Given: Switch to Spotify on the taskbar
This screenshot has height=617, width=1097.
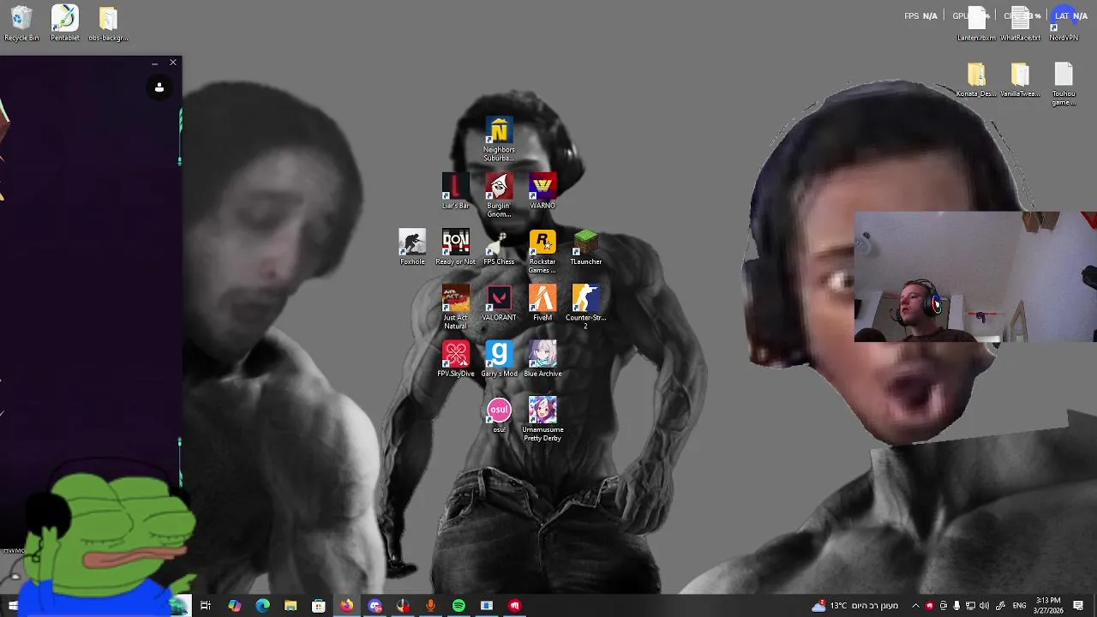Looking at the screenshot, I should [x=459, y=606].
